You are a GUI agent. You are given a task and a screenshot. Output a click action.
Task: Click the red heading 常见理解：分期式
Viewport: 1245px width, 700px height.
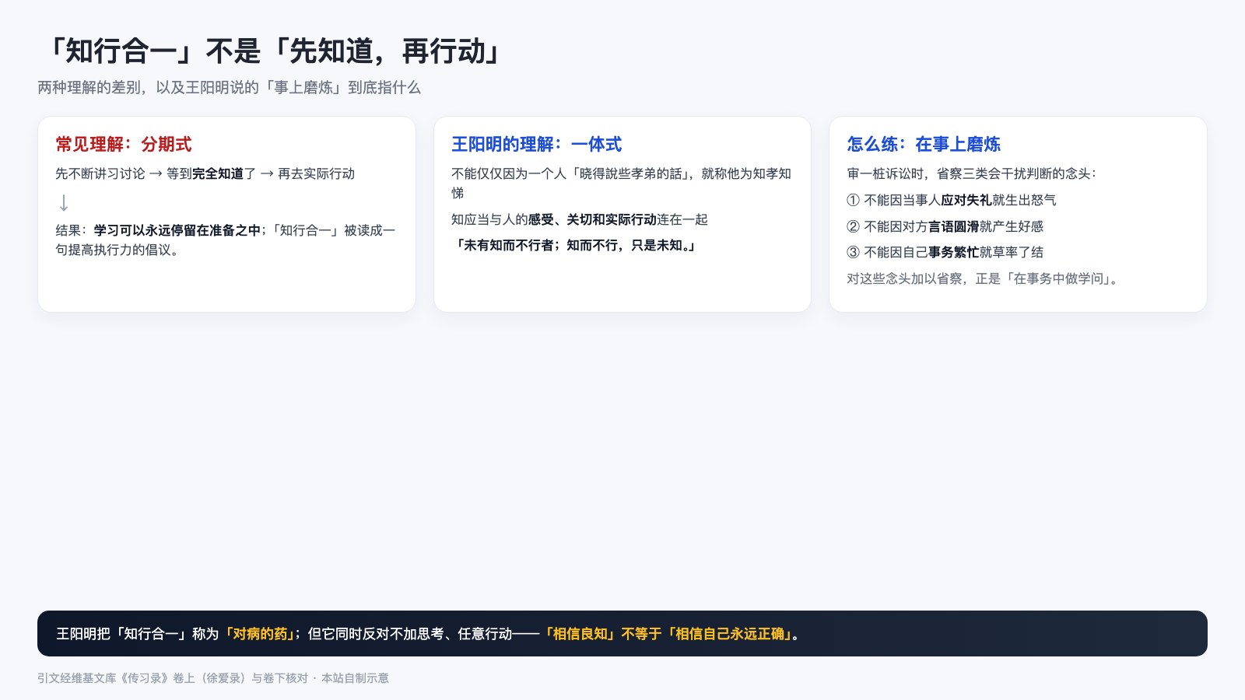click(124, 144)
